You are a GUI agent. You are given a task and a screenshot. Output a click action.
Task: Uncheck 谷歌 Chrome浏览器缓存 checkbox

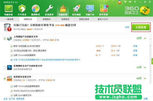[12, 55]
